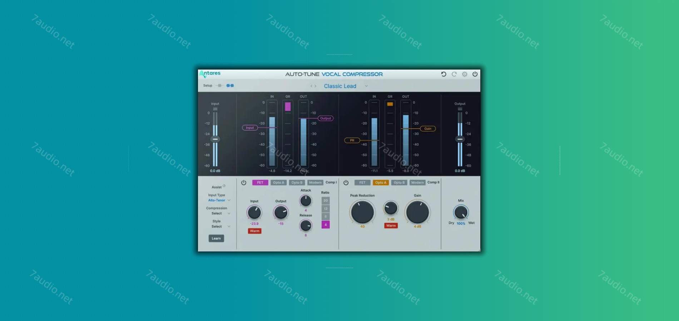Select Opto B mode for Comp II
Viewport: 679px width, 321px height.
click(x=399, y=183)
